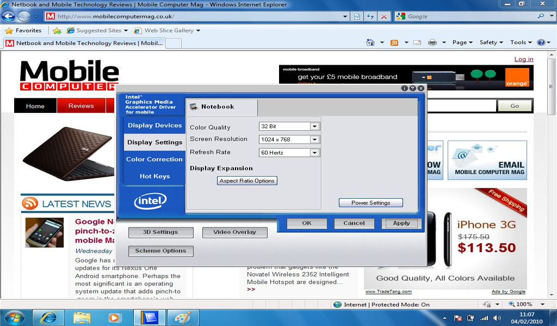Click the Ads by Google link
Viewport: 557px width, 326px height.
[509, 292]
